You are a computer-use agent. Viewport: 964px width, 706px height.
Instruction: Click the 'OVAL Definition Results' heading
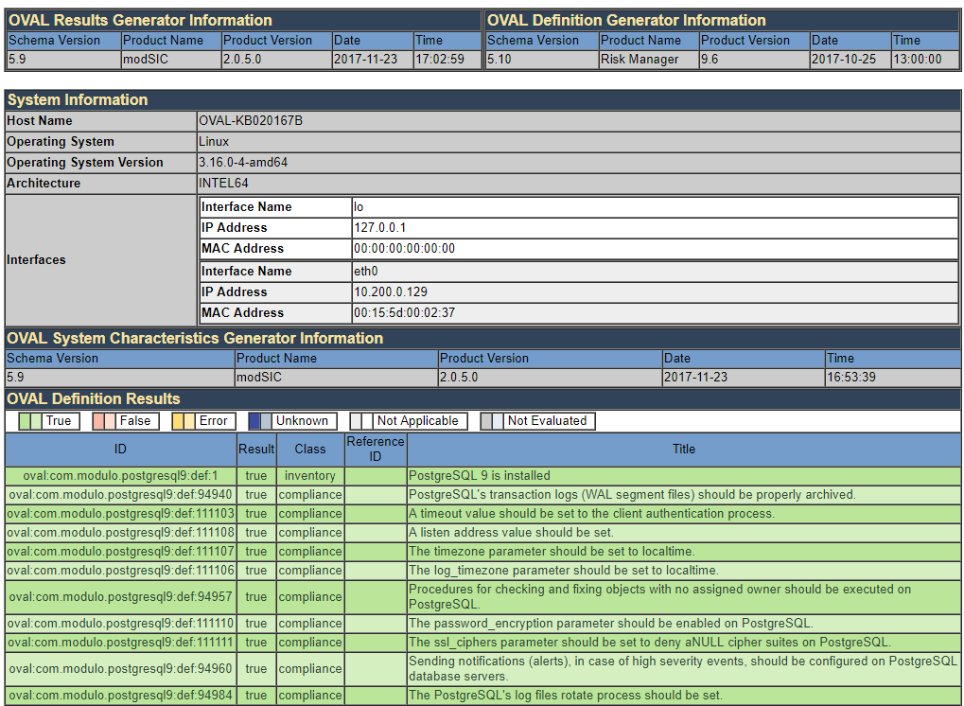click(x=94, y=399)
